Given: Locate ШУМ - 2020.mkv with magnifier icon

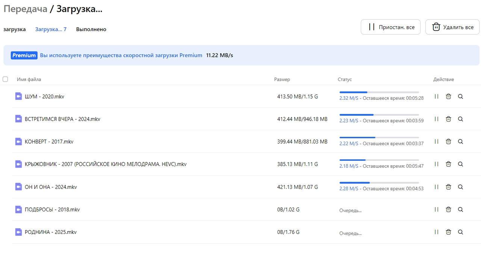Looking at the screenshot, I should (460, 96).
